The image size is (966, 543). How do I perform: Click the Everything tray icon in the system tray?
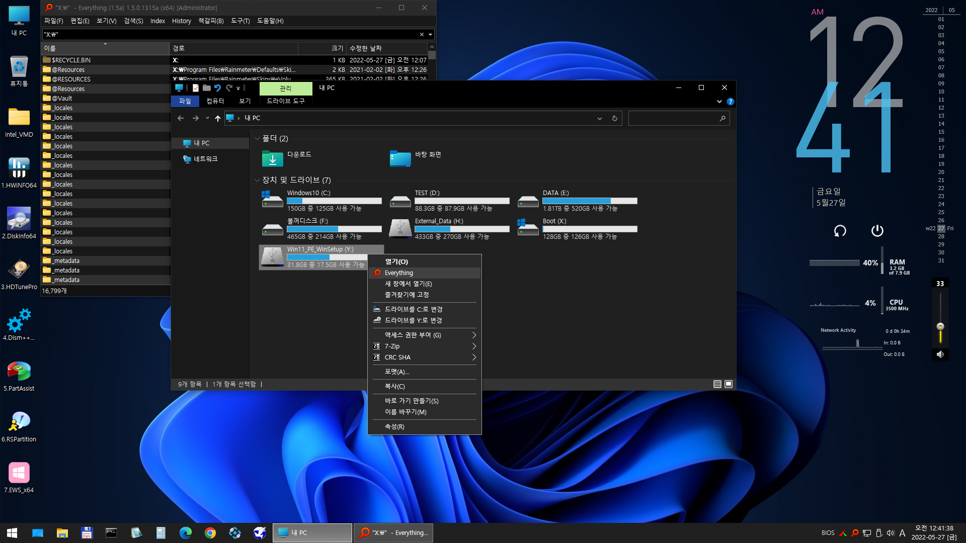point(855,533)
